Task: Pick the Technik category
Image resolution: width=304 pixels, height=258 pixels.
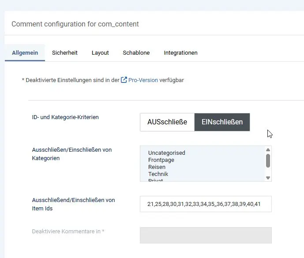Action: click(158, 174)
